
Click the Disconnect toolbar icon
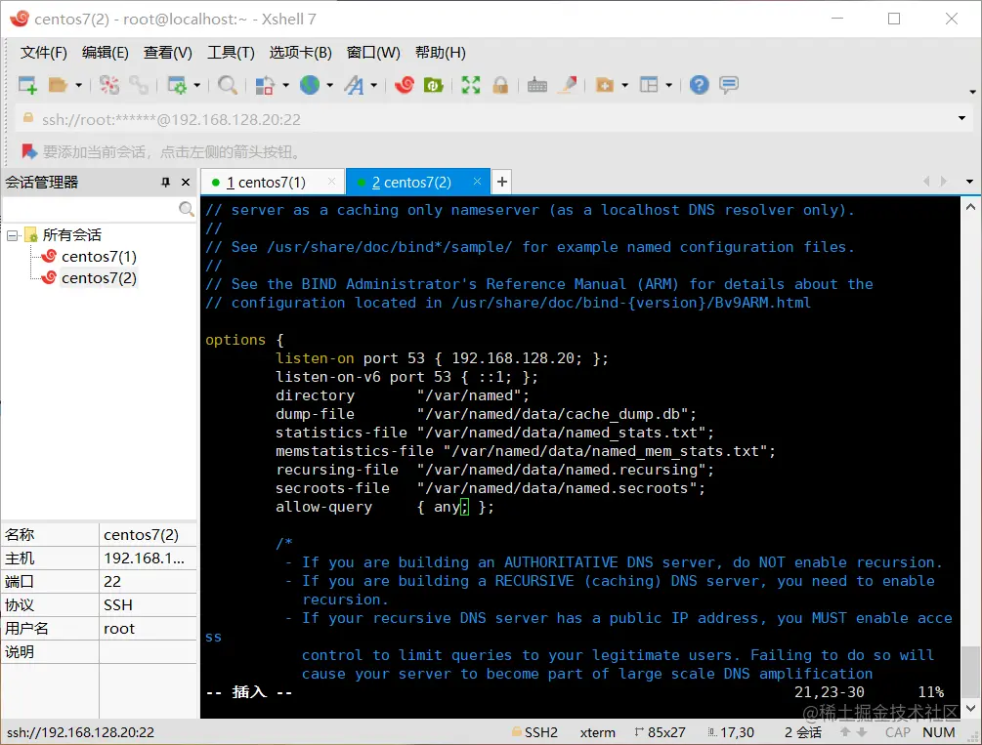(x=109, y=85)
